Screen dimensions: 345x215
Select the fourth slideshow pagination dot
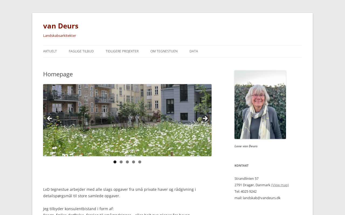click(x=133, y=162)
